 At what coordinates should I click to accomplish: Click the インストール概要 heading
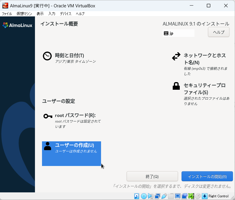point(59,24)
